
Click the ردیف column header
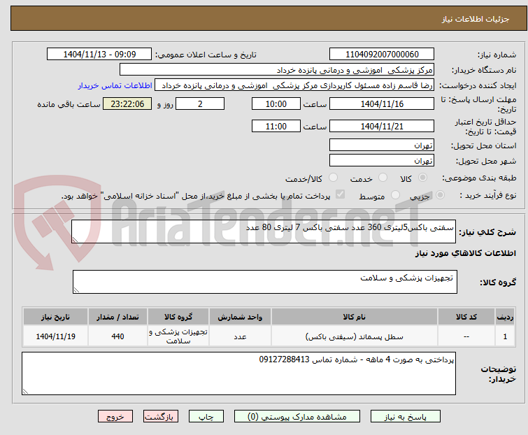[505, 317]
